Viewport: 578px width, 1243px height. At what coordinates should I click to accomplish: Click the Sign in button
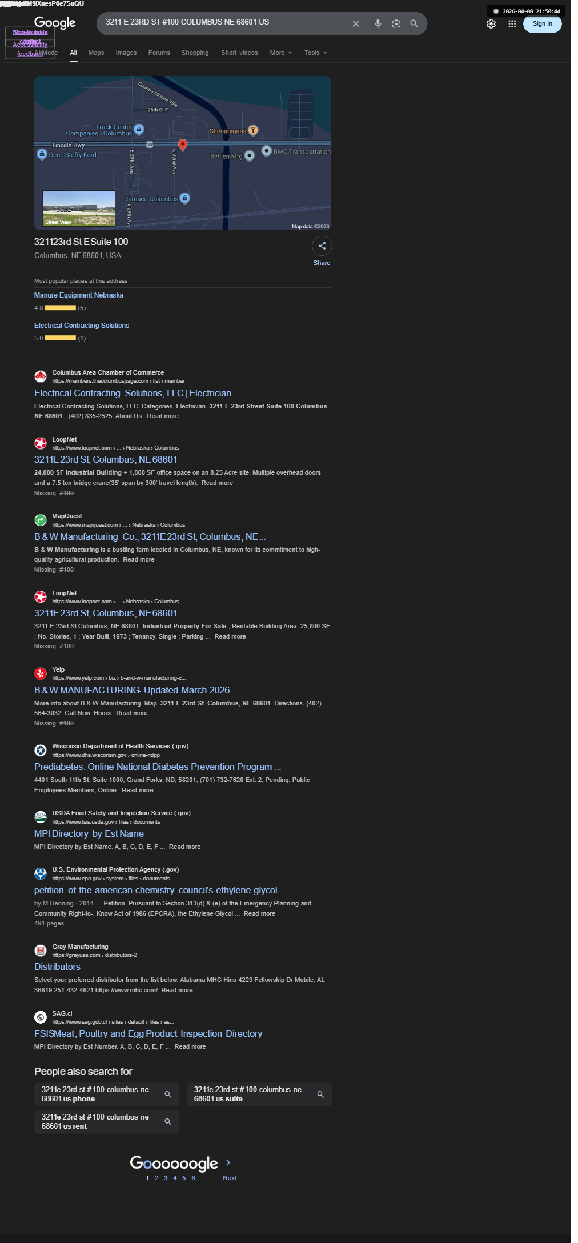pyautogui.click(x=542, y=23)
